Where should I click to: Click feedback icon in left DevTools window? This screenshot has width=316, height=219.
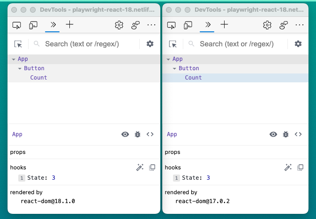click(135, 25)
